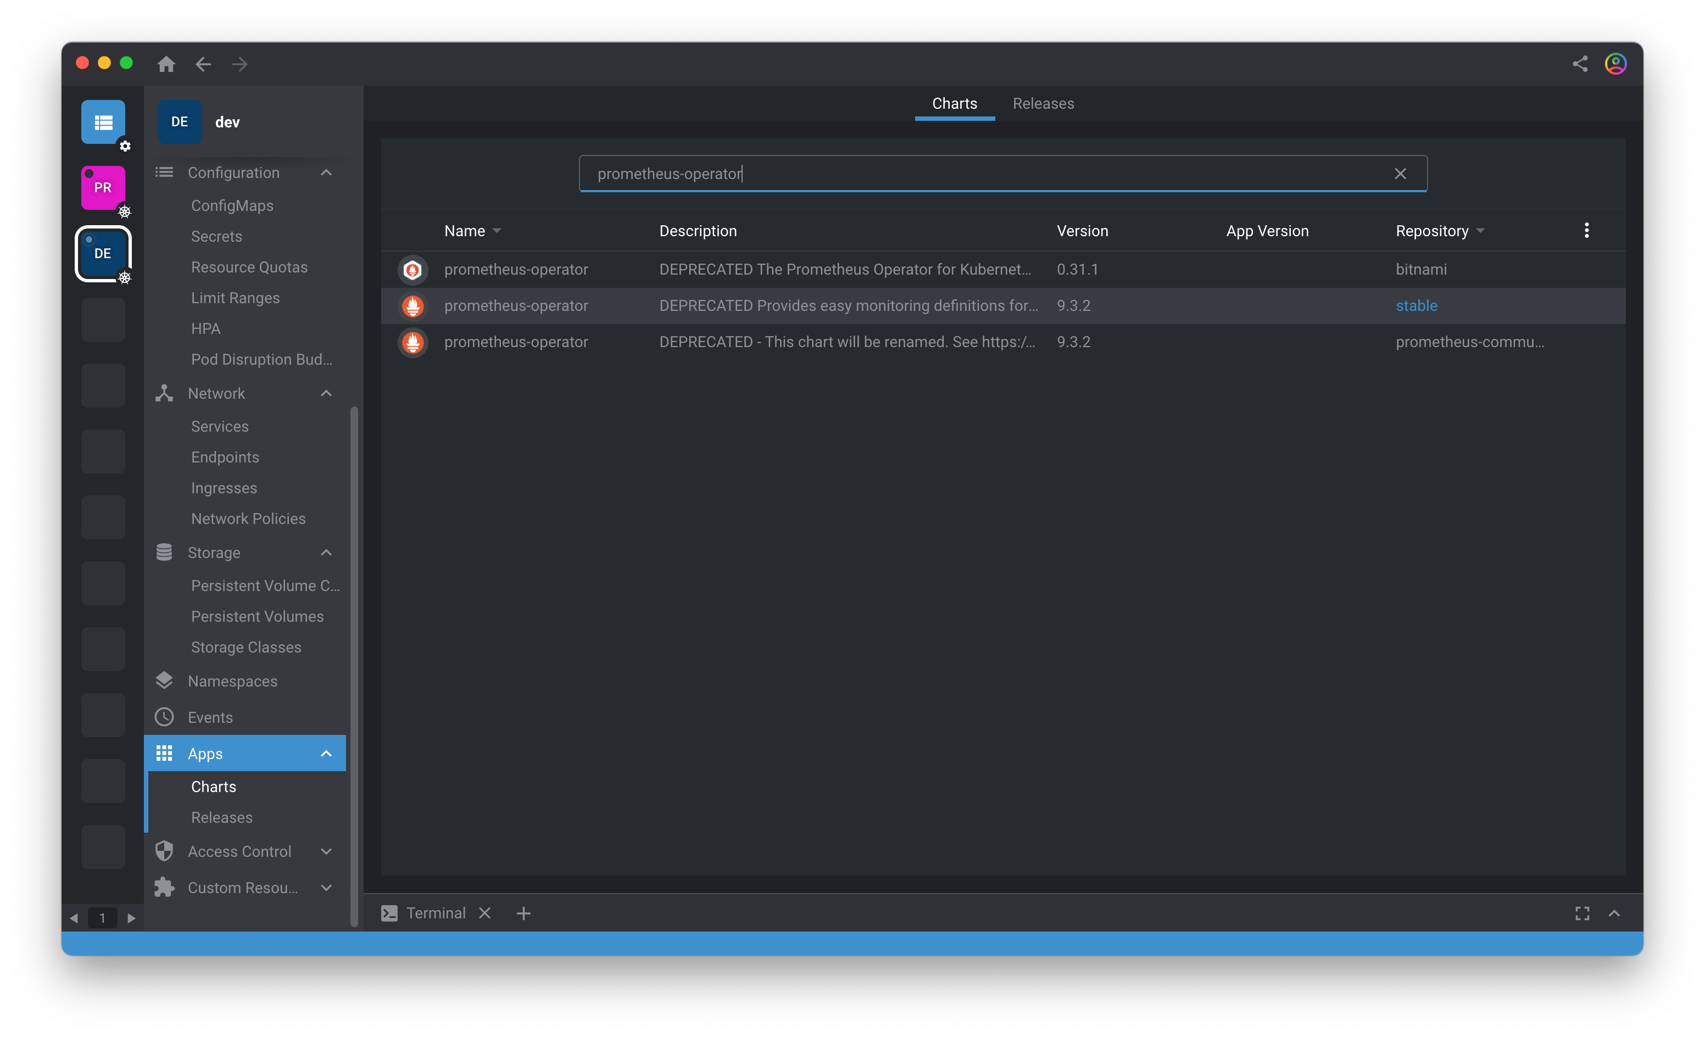Select the Events clock icon
1705x1037 pixels.
point(164,717)
